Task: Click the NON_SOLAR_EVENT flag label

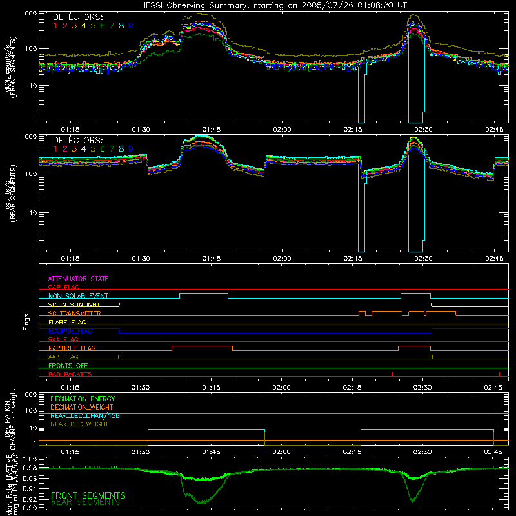Action: coord(78,296)
